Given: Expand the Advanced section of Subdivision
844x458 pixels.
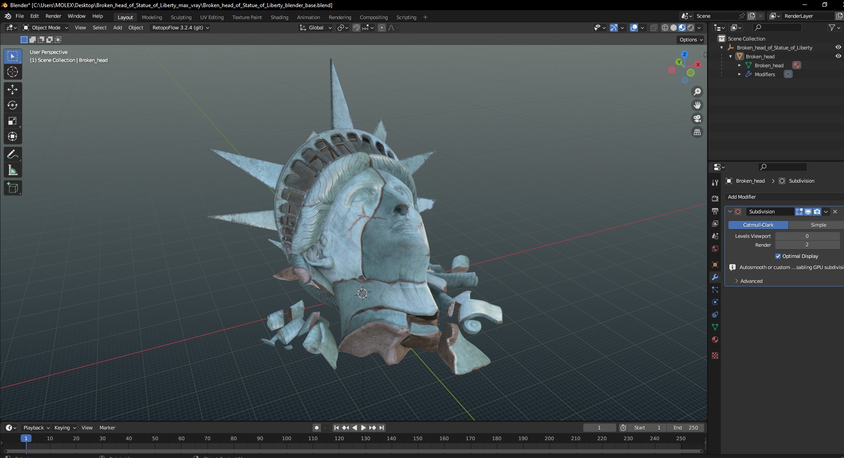Looking at the screenshot, I should [751, 281].
